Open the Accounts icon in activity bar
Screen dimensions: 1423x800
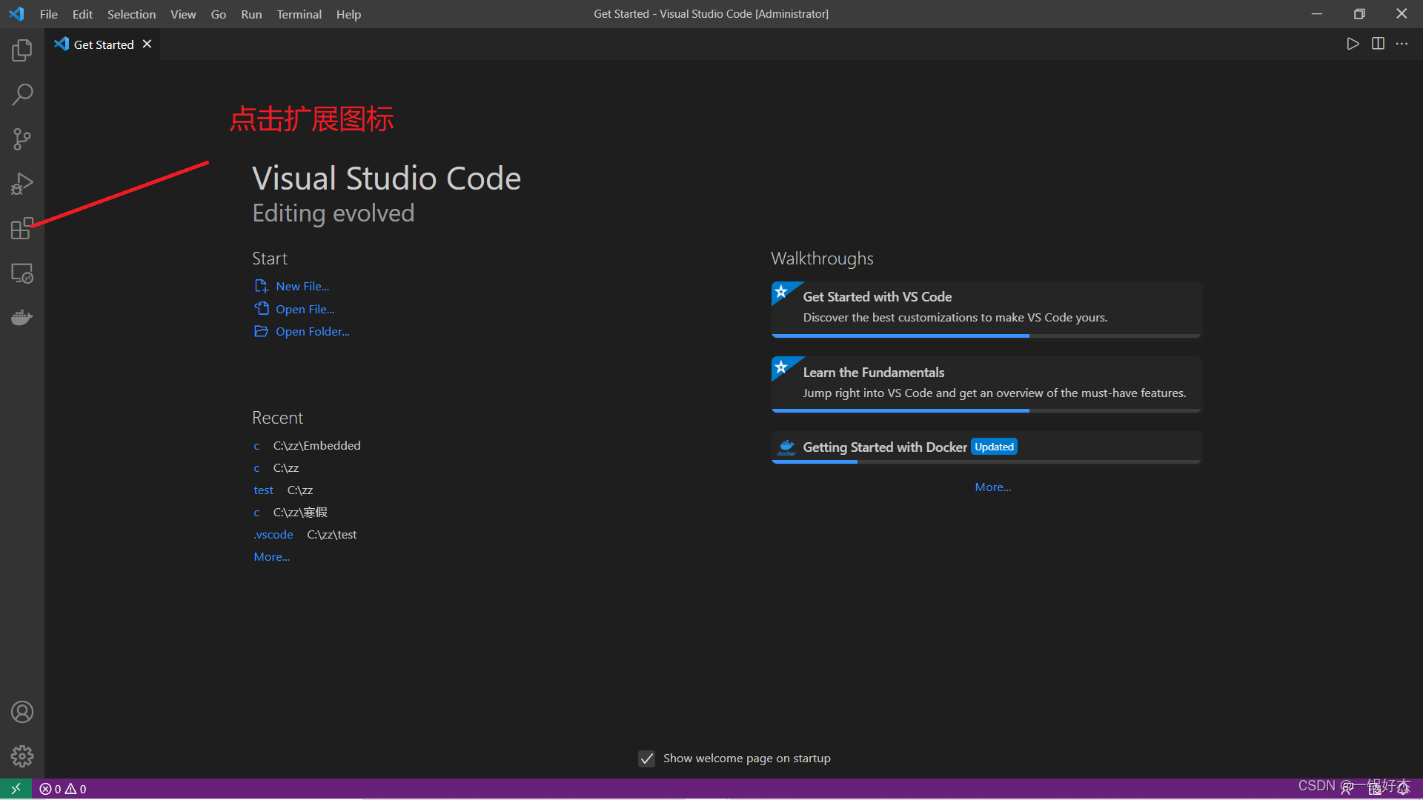22,712
